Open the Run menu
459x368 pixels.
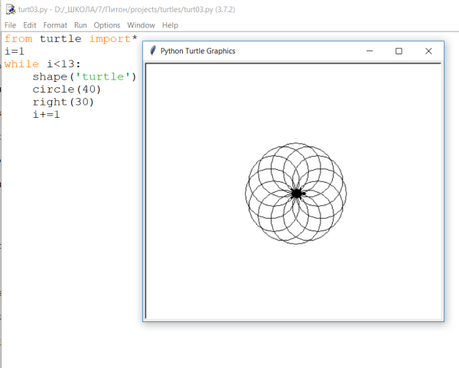tap(80, 25)
